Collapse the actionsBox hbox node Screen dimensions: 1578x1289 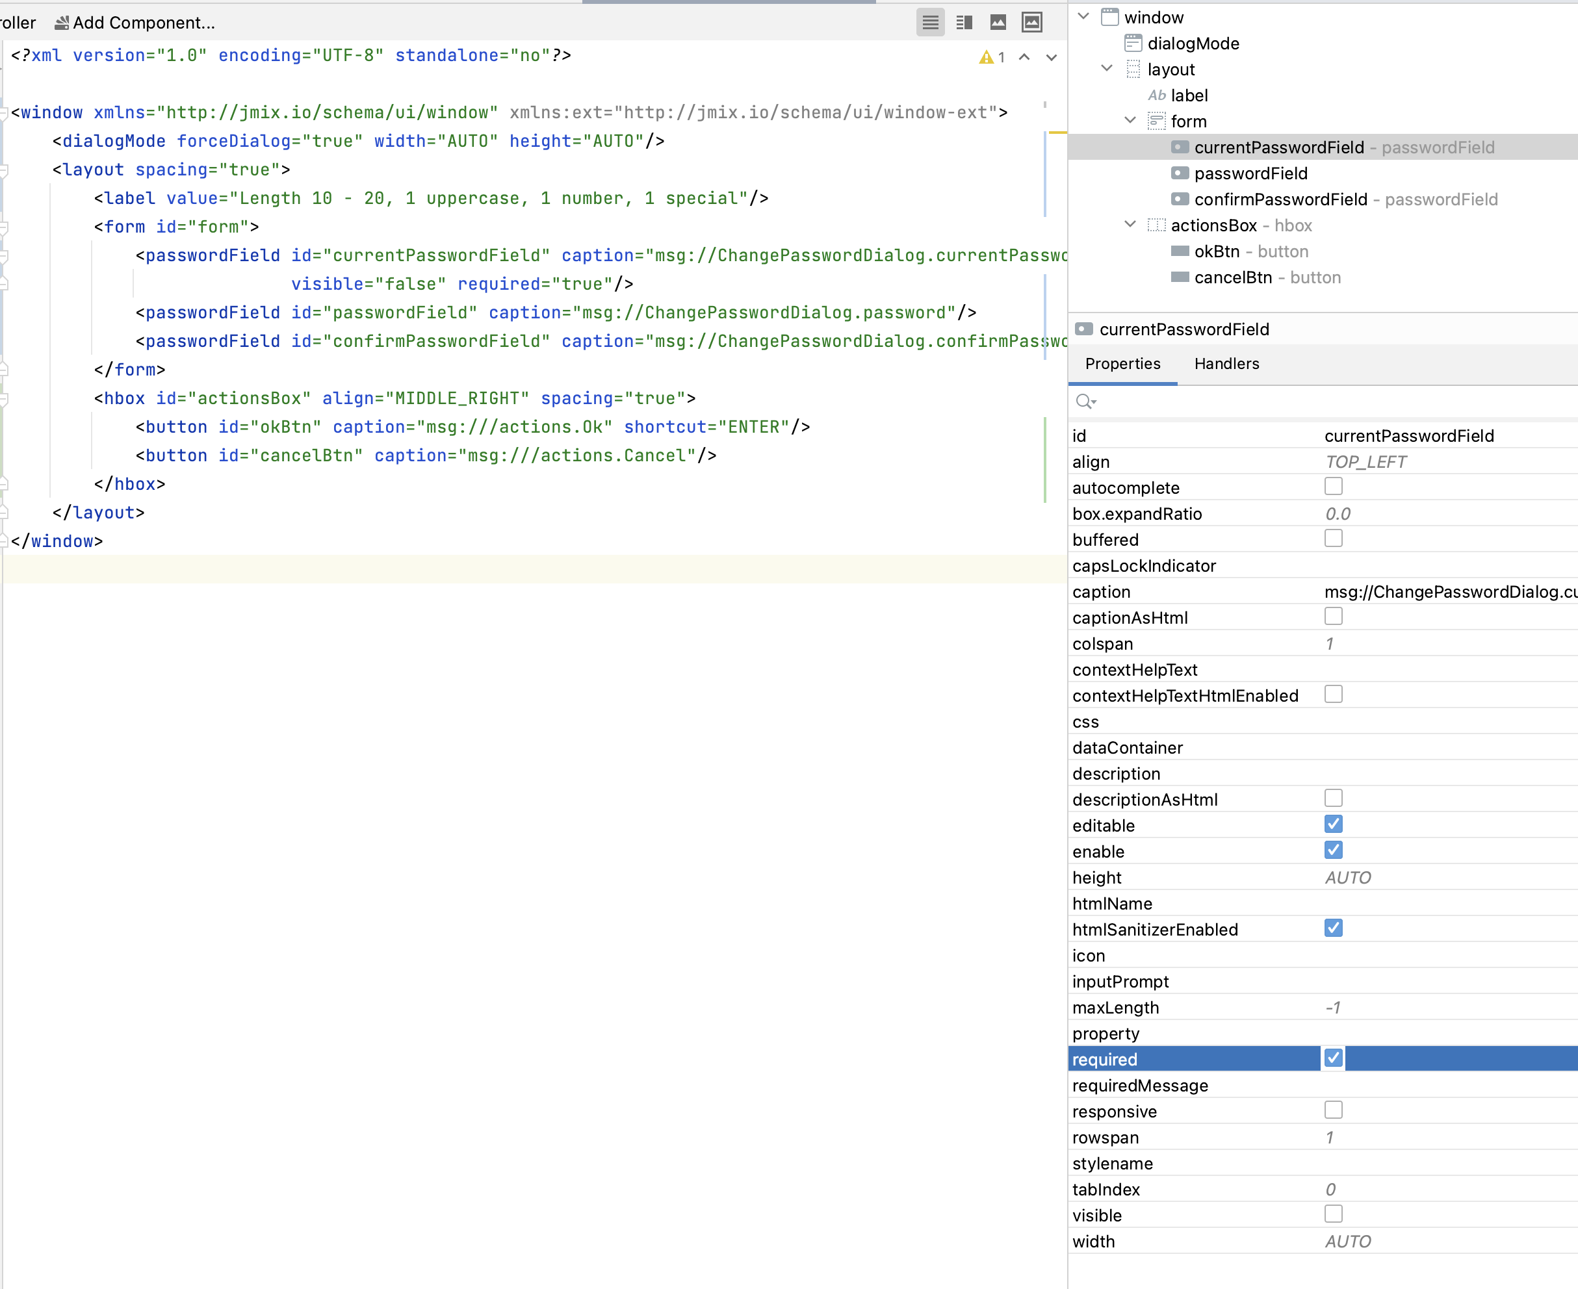(1130, 224)
